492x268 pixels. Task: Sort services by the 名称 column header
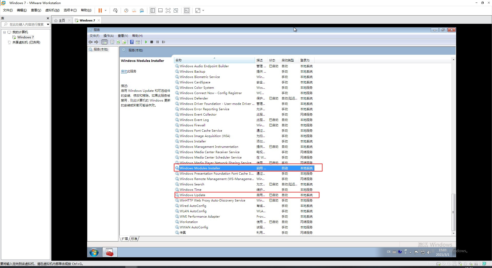214,60
